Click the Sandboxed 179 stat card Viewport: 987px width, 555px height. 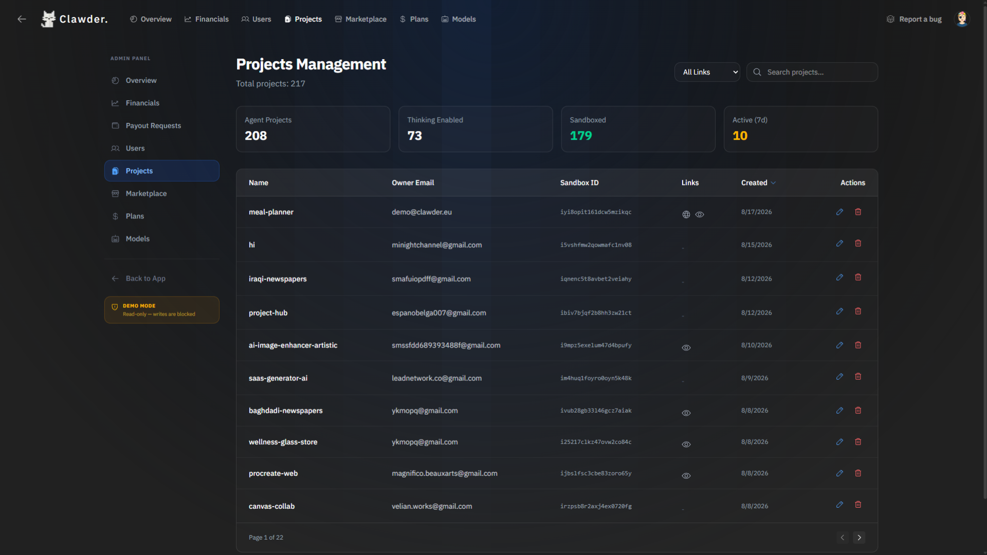(x=638, y=129)
